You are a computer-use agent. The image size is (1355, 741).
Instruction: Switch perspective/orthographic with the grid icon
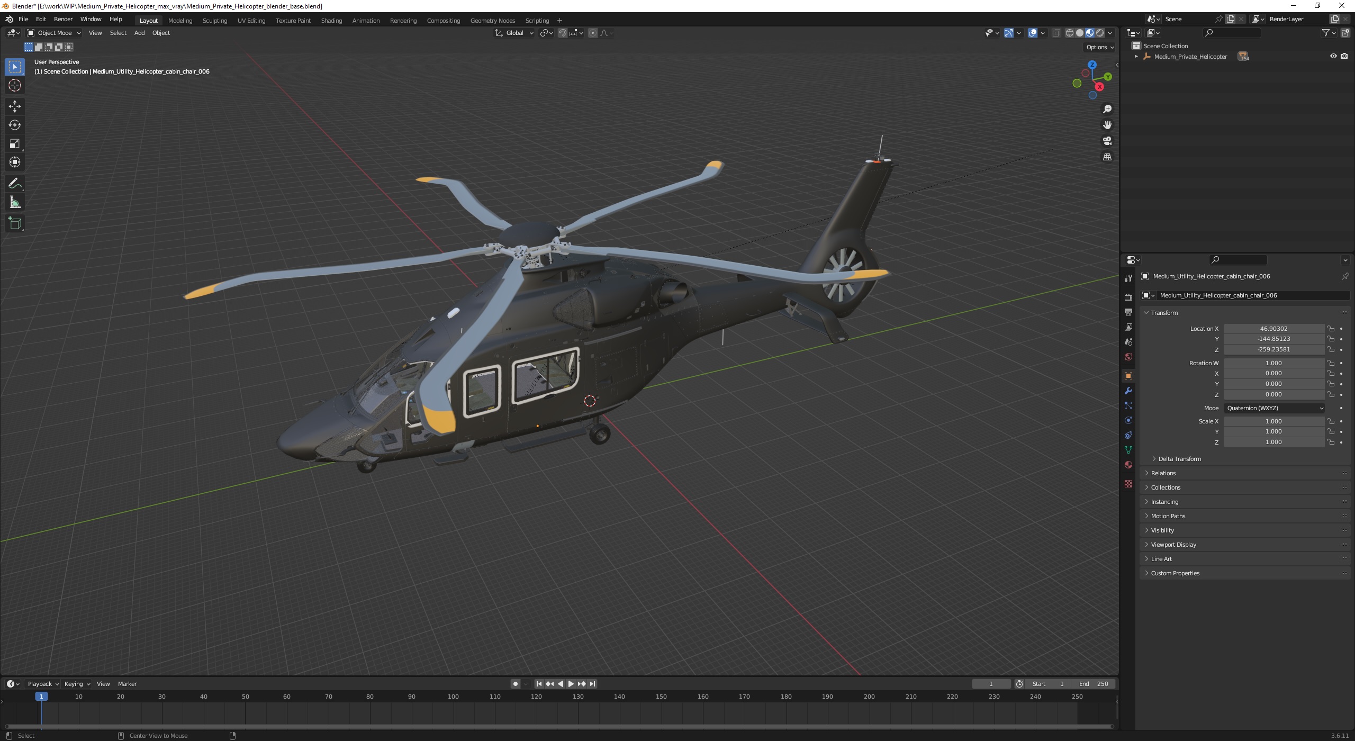click(x=1107, y=157)
